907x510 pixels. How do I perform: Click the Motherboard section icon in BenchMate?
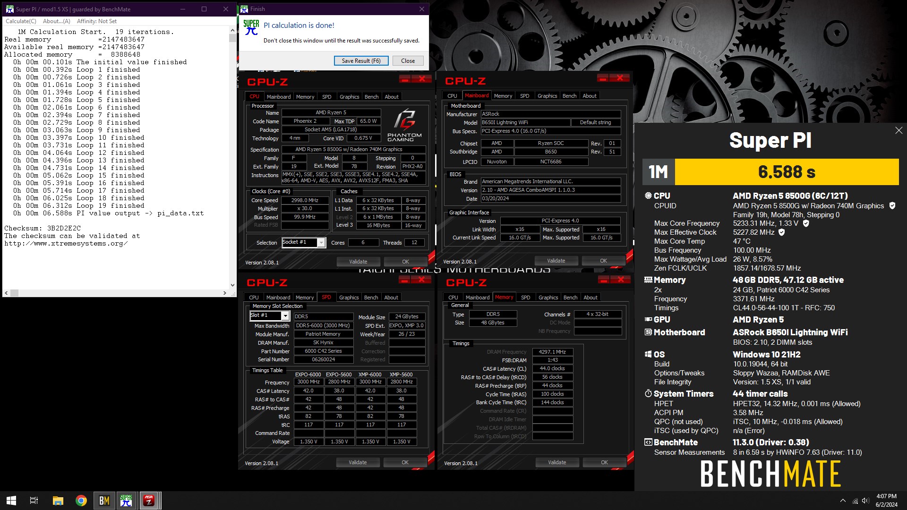coord(648,332)
